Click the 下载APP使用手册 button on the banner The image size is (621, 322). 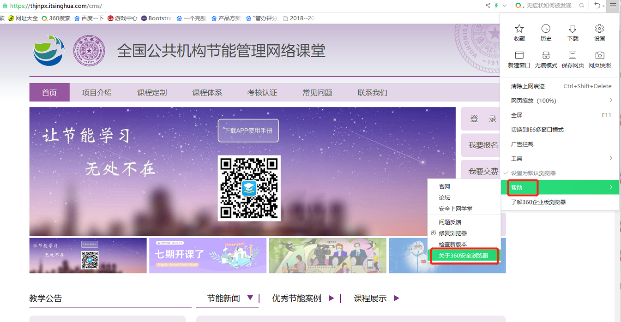coord(248,131)
